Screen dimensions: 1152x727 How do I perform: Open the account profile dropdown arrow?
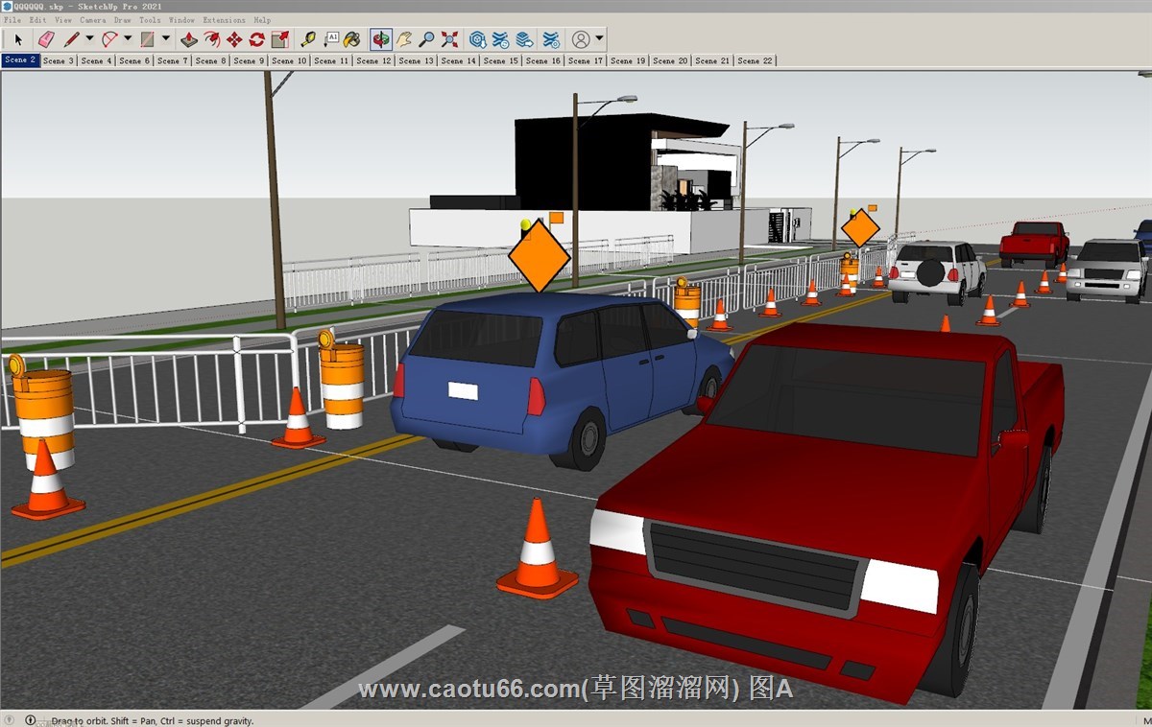click(600, 39)
